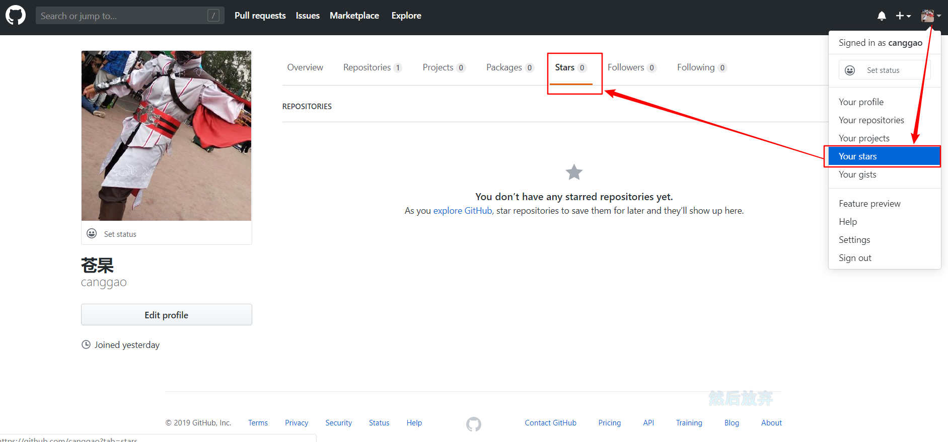Viewport: 948px width, 442px height.
Task: Open API footer link
Action: coord(648,423)
